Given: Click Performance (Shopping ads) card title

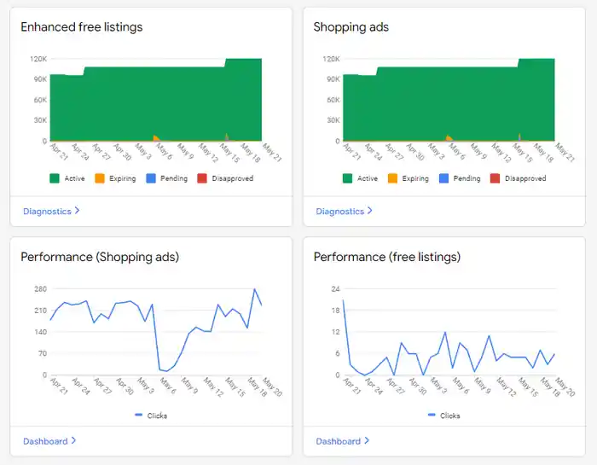Looking at the screenshot, I should click(x=100, y=257).
